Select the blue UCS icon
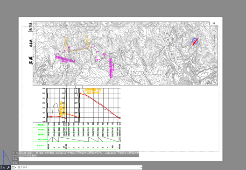This screenshot has width=246, height=170. click(x=7, y=157)
